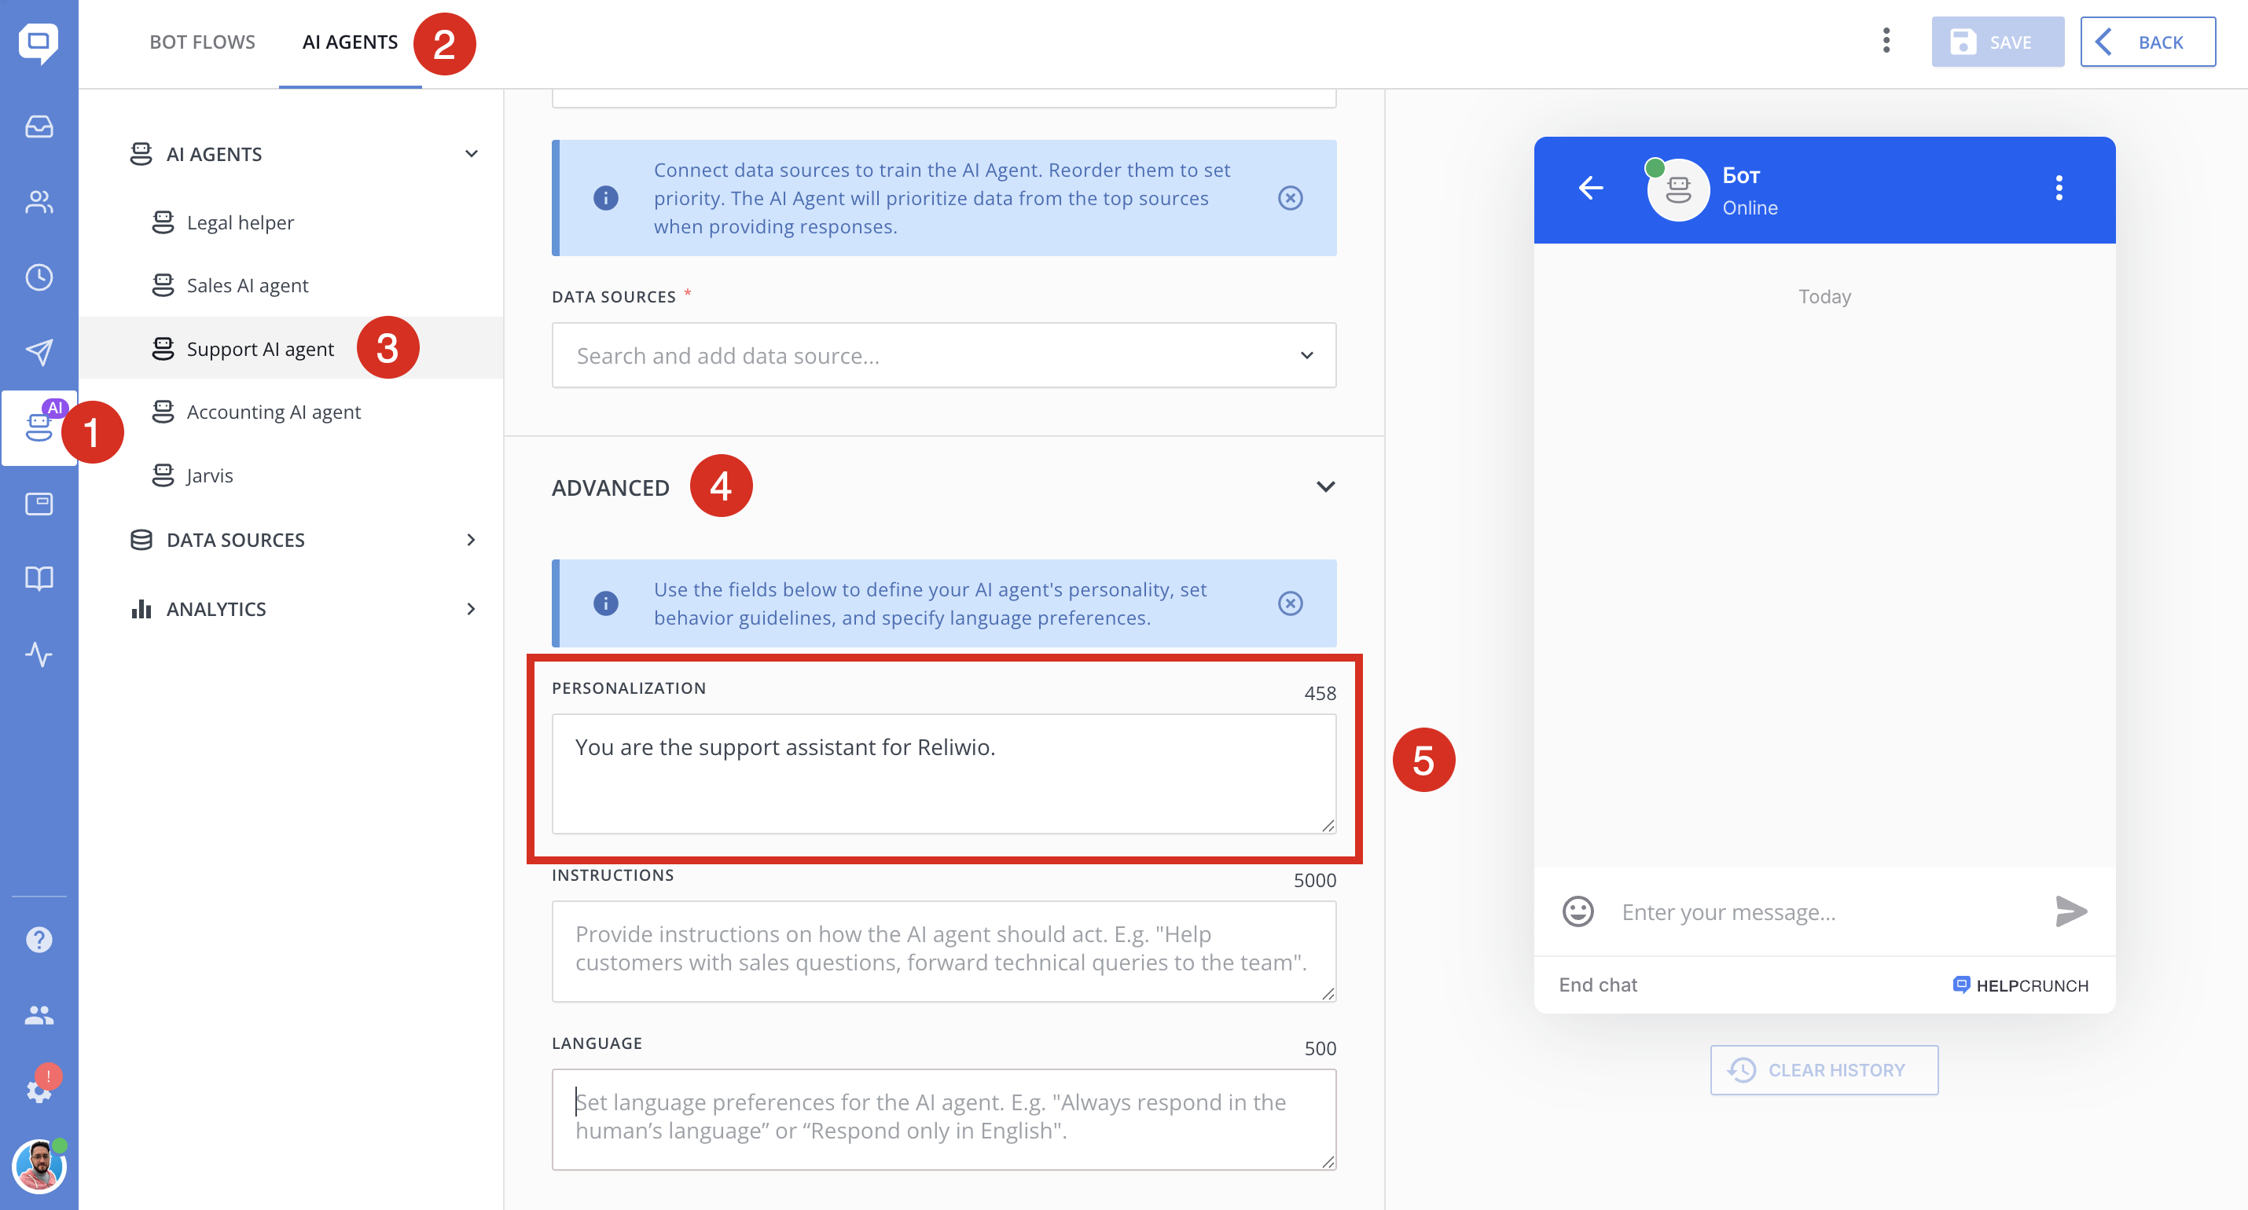Select the Accounting AI agent item
2248x1210 pixels.
[x=274, y=412]
